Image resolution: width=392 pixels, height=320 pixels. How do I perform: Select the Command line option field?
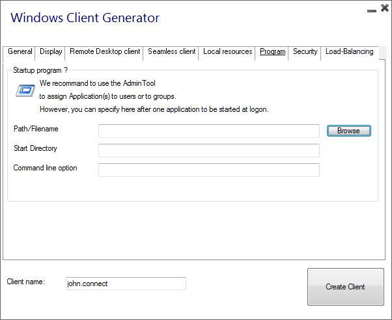click(x=209, y=170)
